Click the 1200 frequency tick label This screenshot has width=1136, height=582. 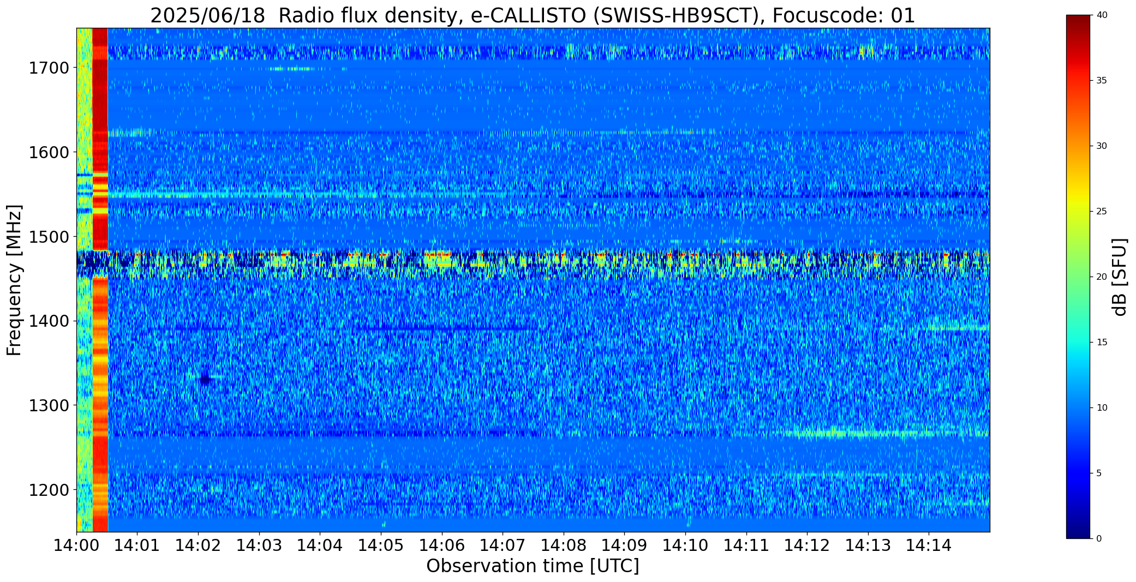49,490
